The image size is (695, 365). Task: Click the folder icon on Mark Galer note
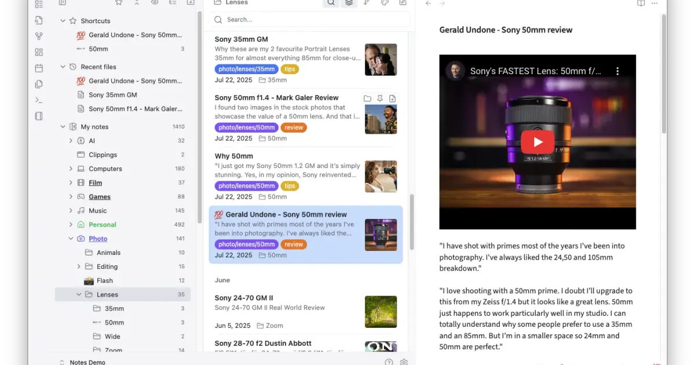coord(367,98)
